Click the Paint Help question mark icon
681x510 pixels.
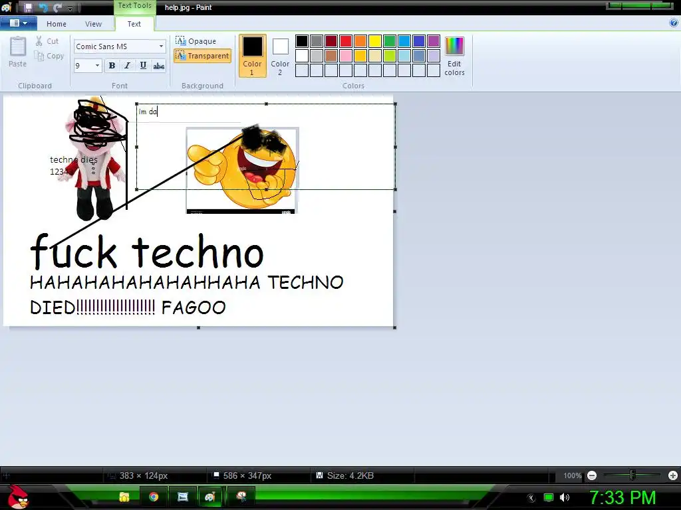pos(674,23)
